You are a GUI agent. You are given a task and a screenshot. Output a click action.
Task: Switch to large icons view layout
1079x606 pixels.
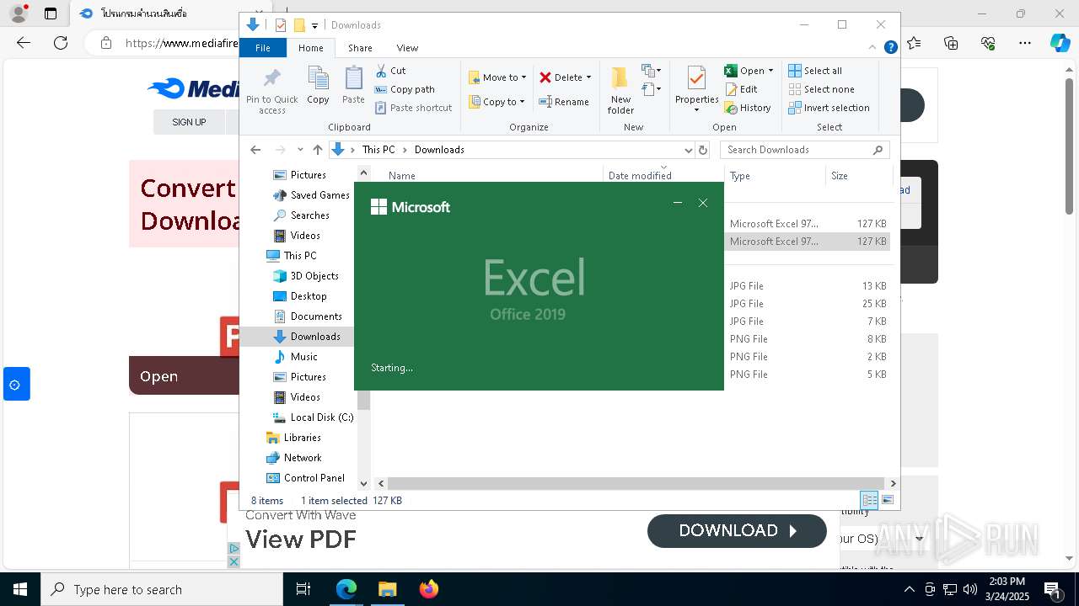887,501
